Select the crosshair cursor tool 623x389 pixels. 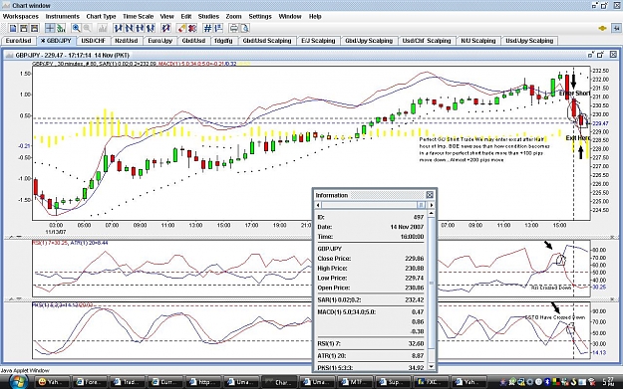50,28
